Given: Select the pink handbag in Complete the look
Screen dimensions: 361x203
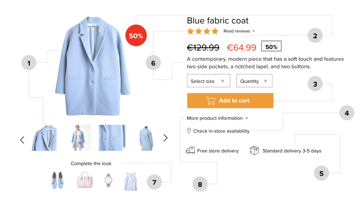Looking at the screenshot, I should click(x=85, y=180).
